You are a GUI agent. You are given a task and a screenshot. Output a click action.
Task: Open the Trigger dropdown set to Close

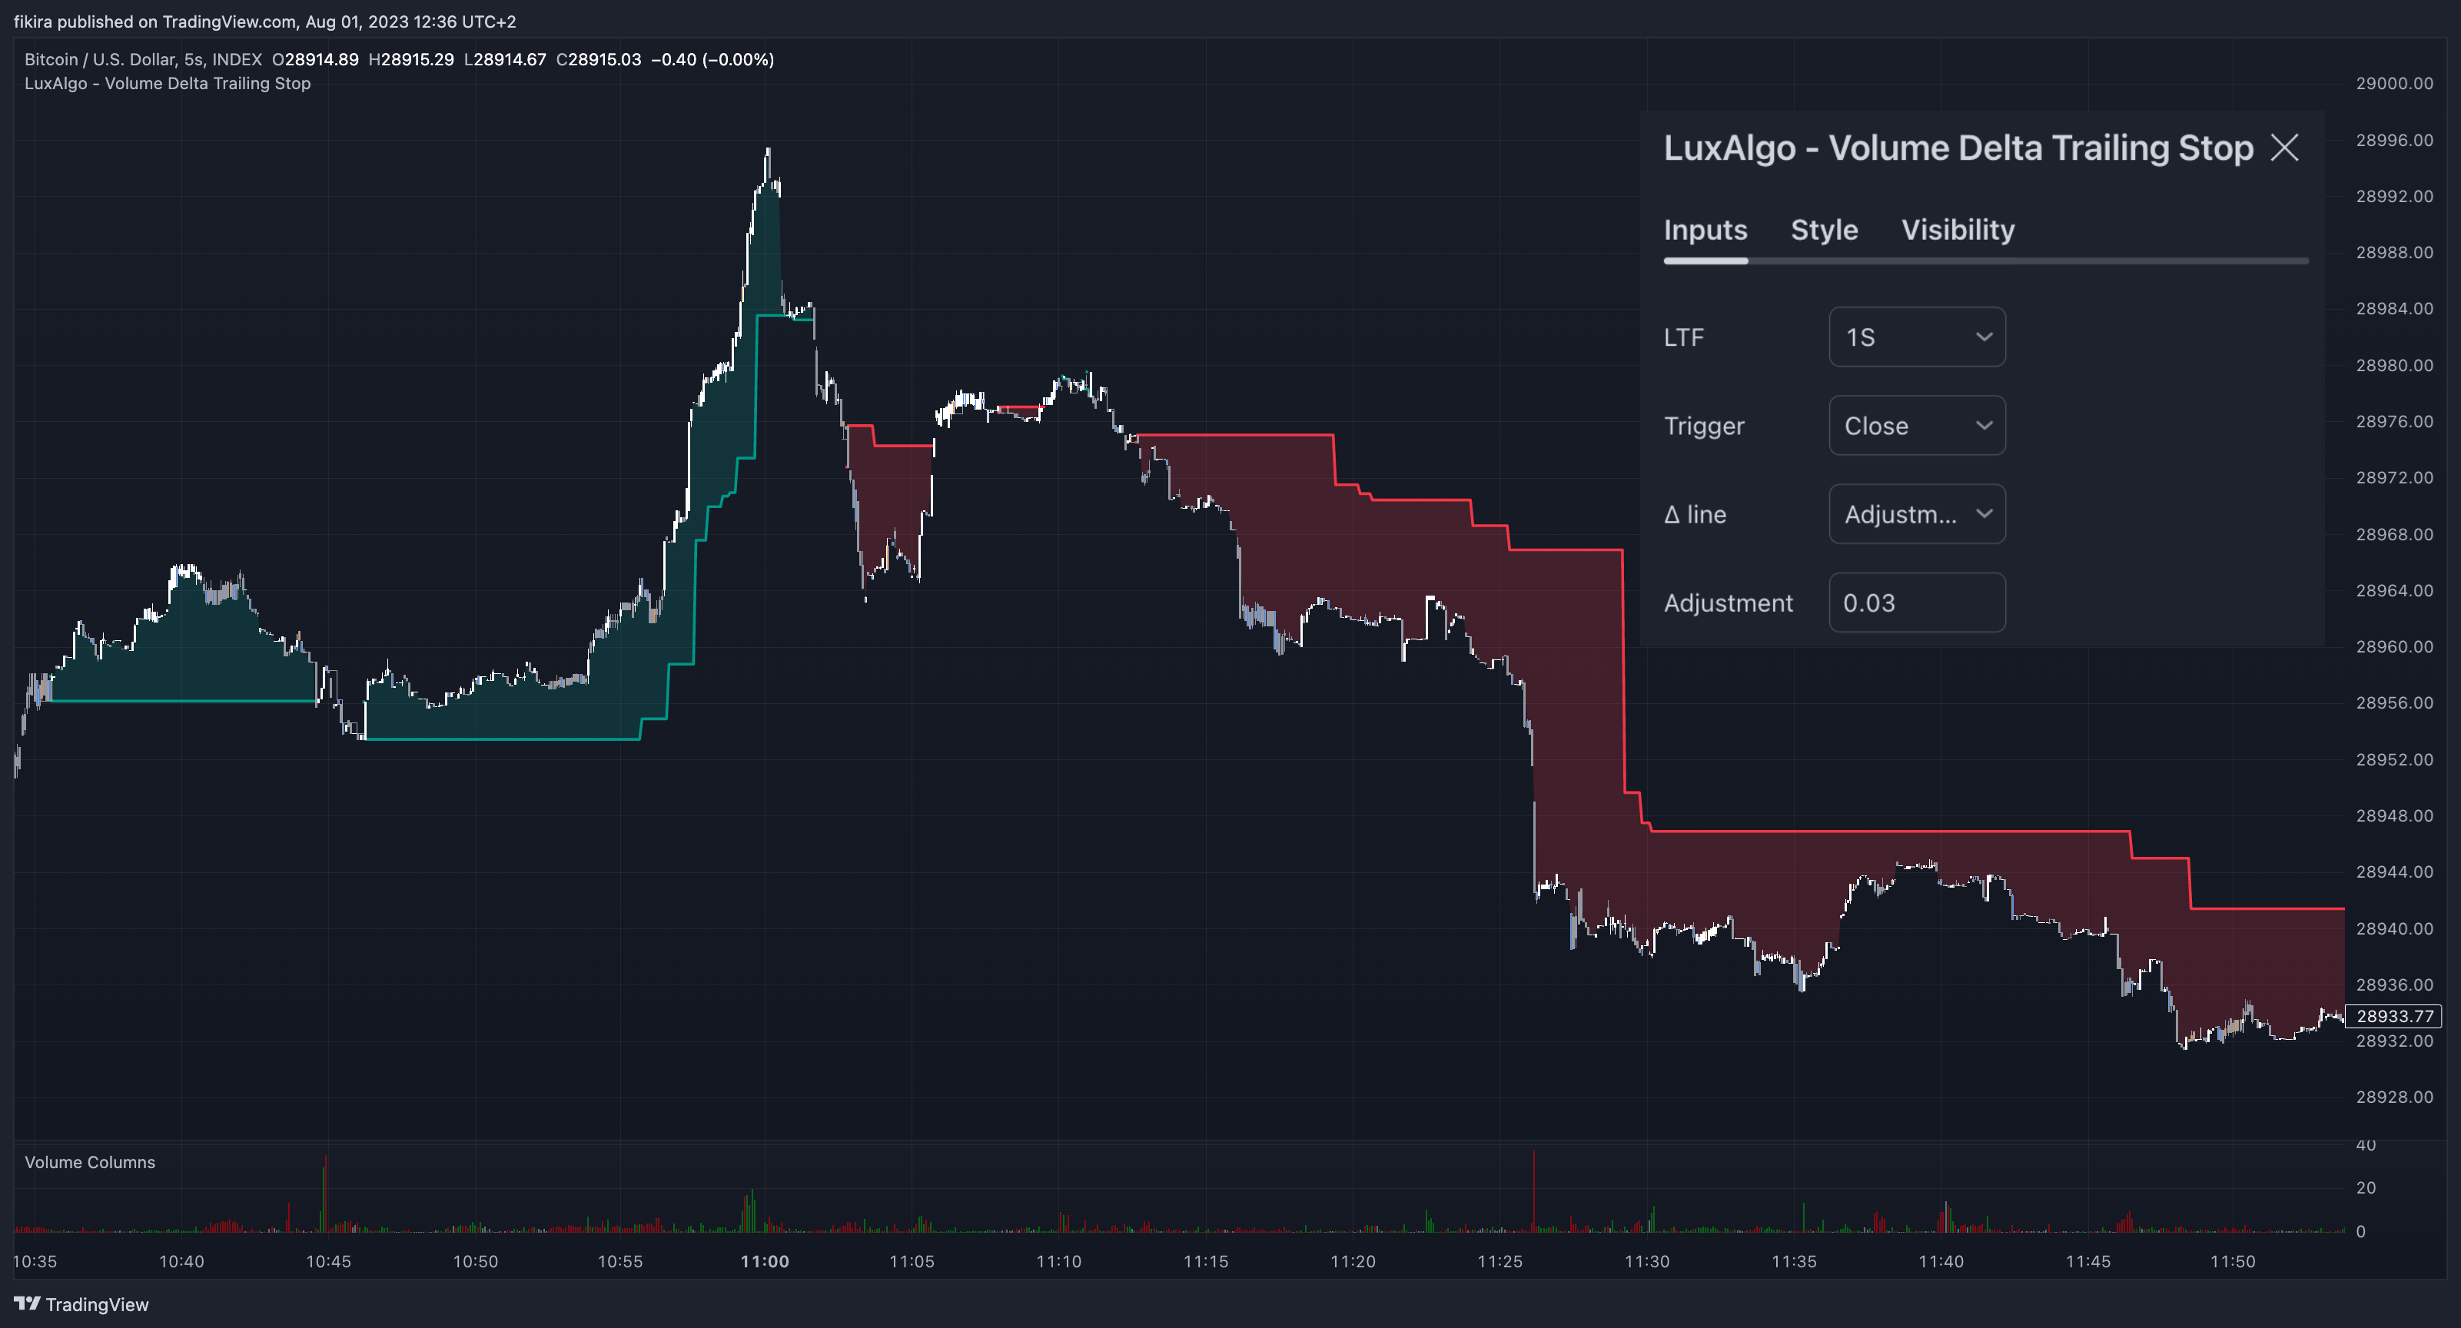tap(1916, 425)
